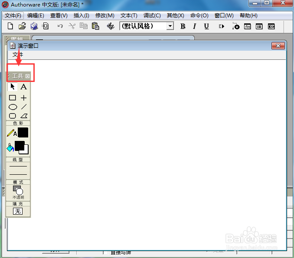Select the diagonal Line tool

pos(24,107)
